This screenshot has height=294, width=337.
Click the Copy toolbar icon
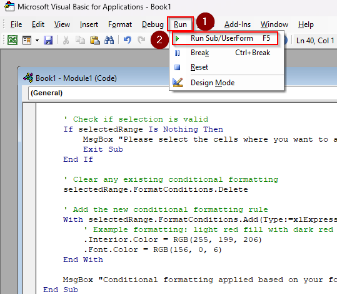[x=81, y=40]
